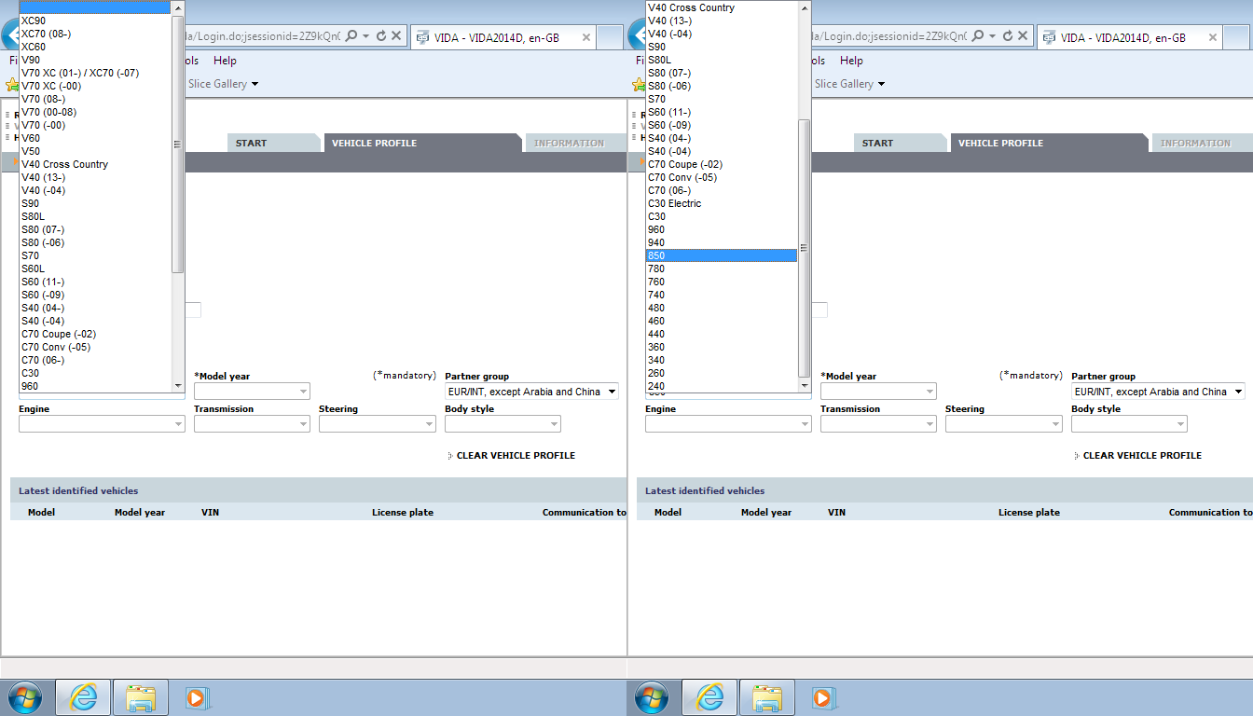Click License plate column header in right window
Screen dimensions: 1253x716
click(x=1029, y=513)
